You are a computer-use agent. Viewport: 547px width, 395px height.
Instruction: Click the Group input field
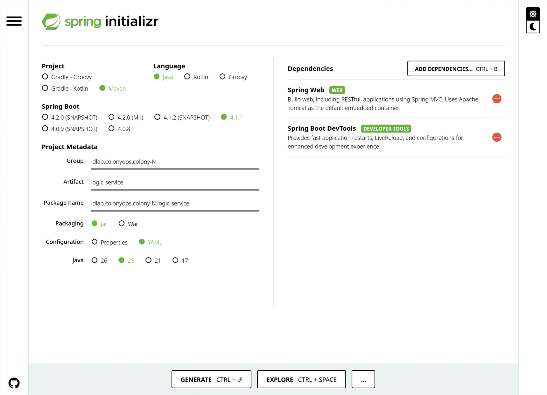click(x=175, y=162)
